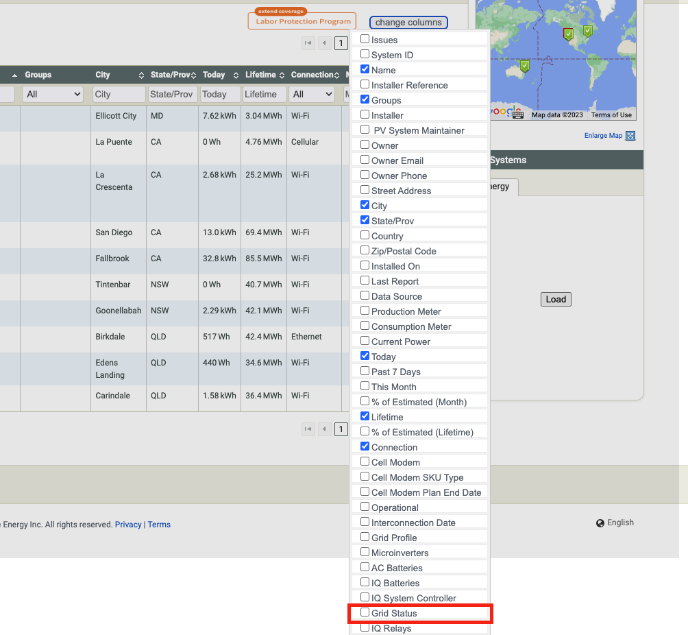688x635 pixels.
Task: Click green map marker over Australia
Action: (x=524, y=66)
